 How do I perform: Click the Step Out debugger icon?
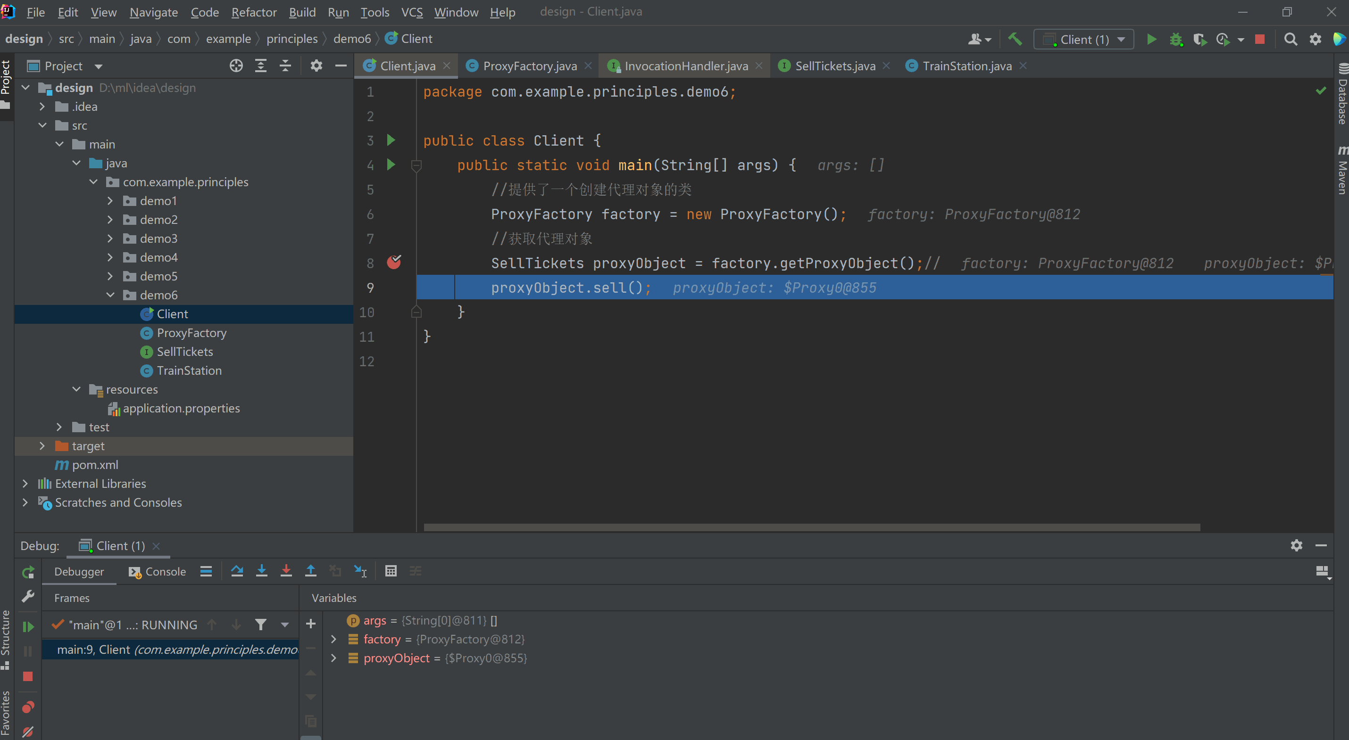310,571
